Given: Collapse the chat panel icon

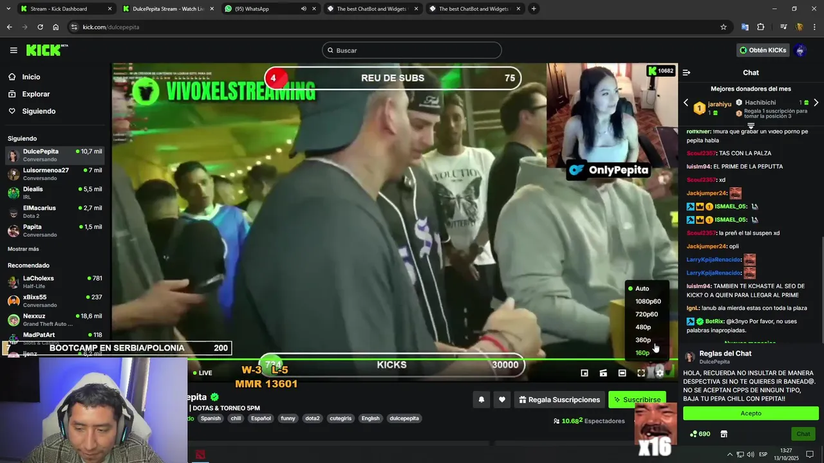Looking at the screenshot, I should pos(686,73).
